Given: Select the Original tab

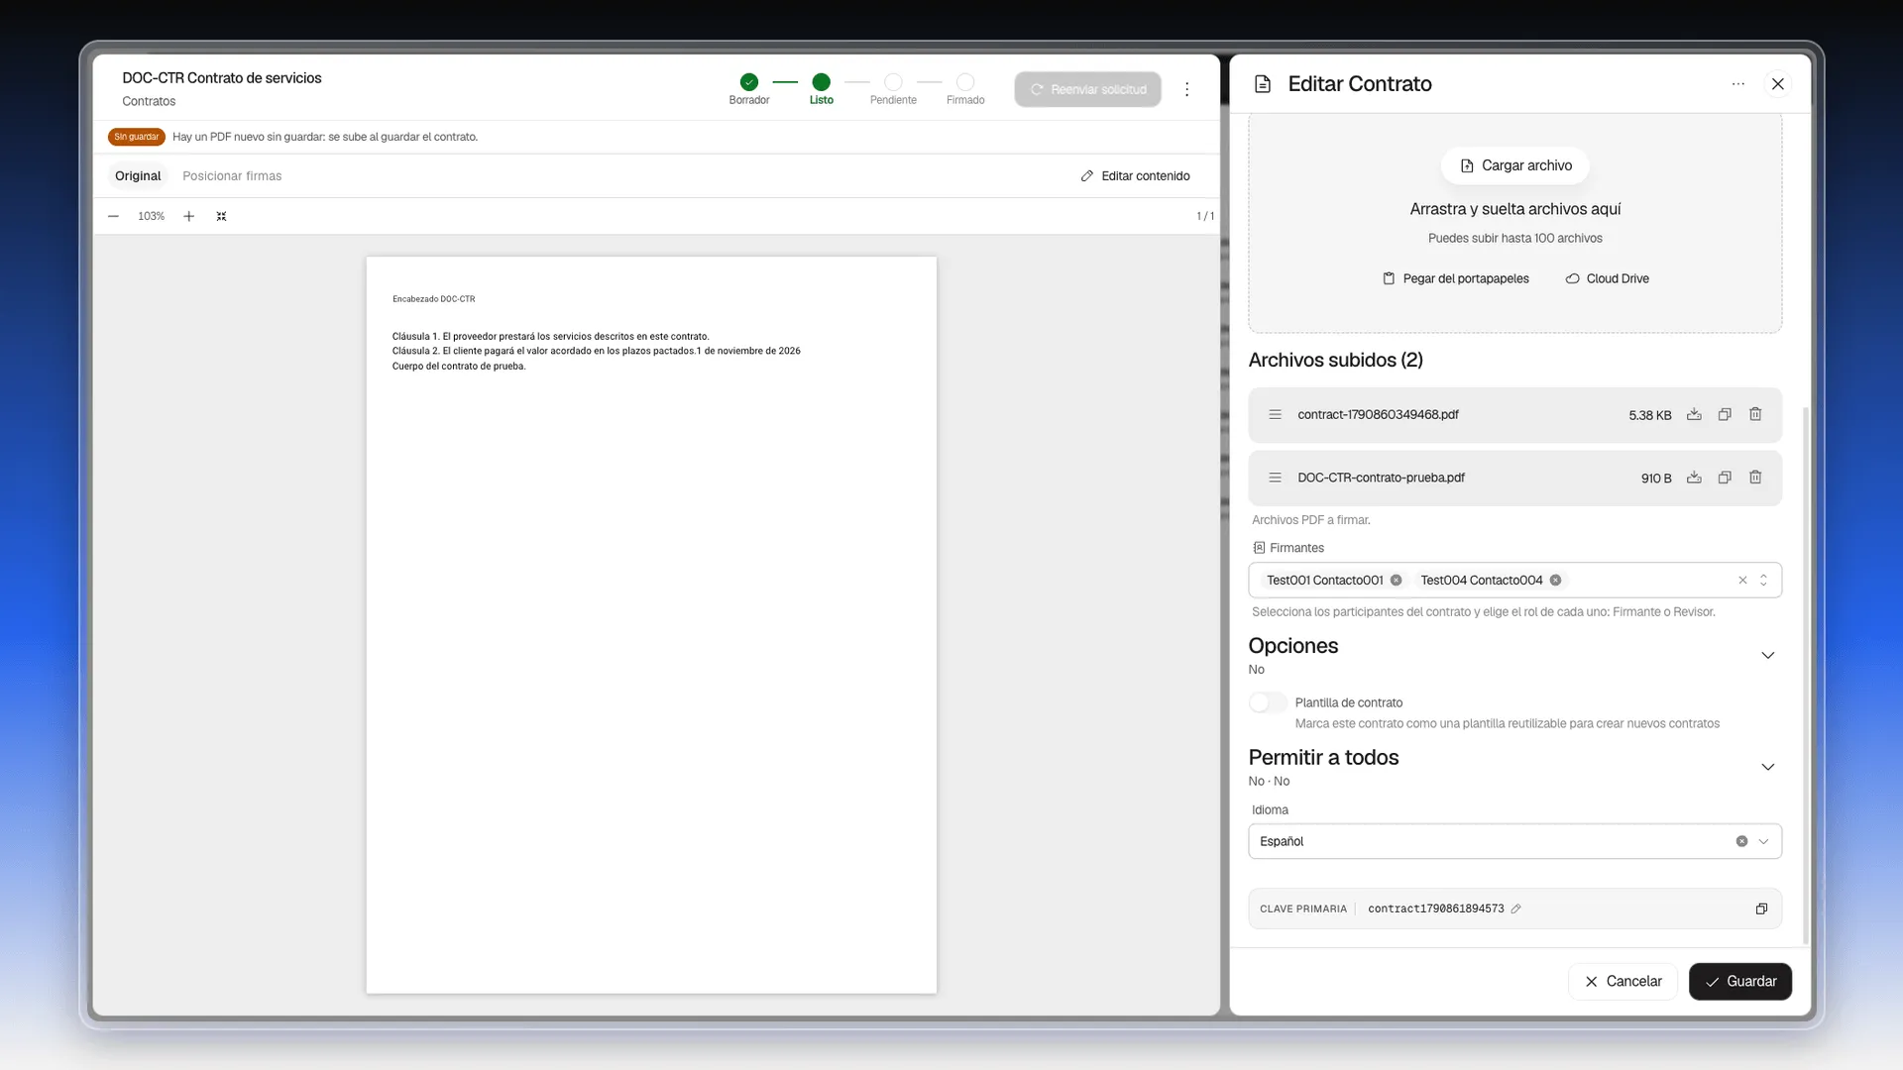Looking at the screenshot, I should (x=138, y=176).
